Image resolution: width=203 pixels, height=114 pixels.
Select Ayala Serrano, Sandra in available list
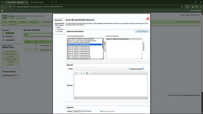85,39
